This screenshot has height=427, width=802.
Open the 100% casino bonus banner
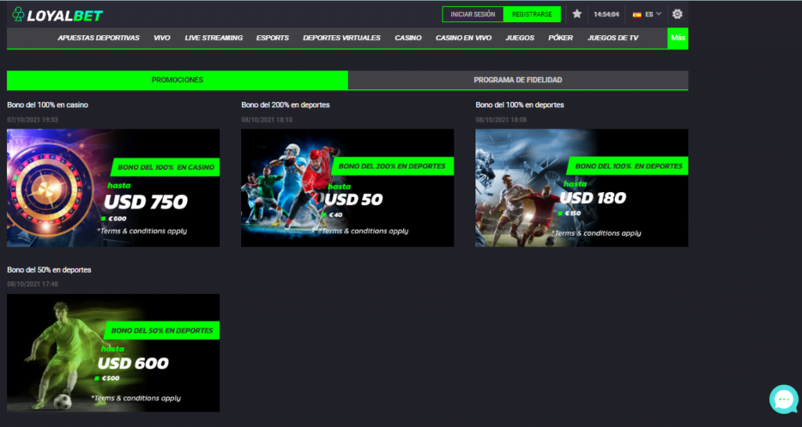click(113, 188)
